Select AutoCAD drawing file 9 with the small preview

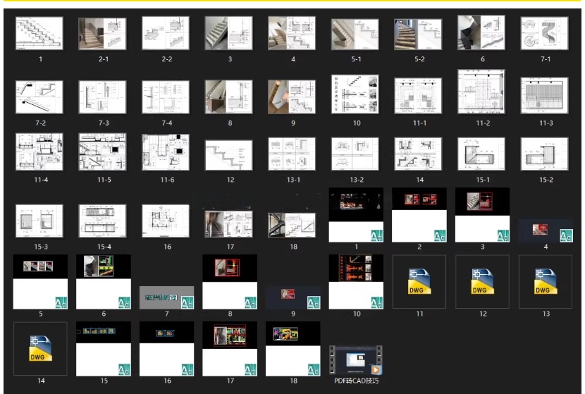point(293,297)
